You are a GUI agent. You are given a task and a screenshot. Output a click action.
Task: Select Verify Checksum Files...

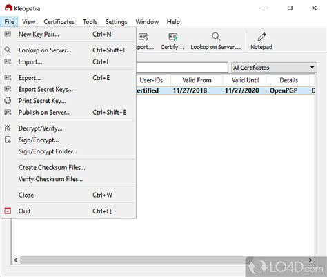68,179
